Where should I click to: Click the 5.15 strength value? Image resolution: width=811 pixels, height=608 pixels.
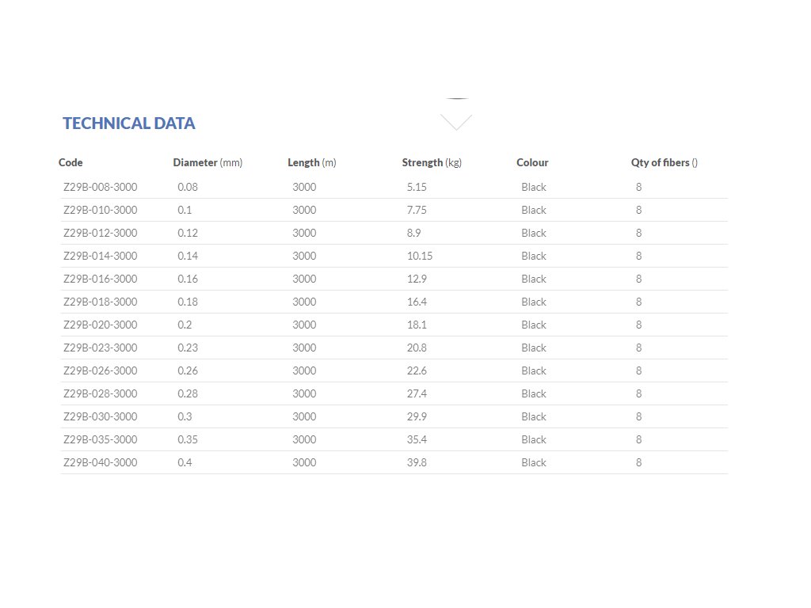pos(417,188)
